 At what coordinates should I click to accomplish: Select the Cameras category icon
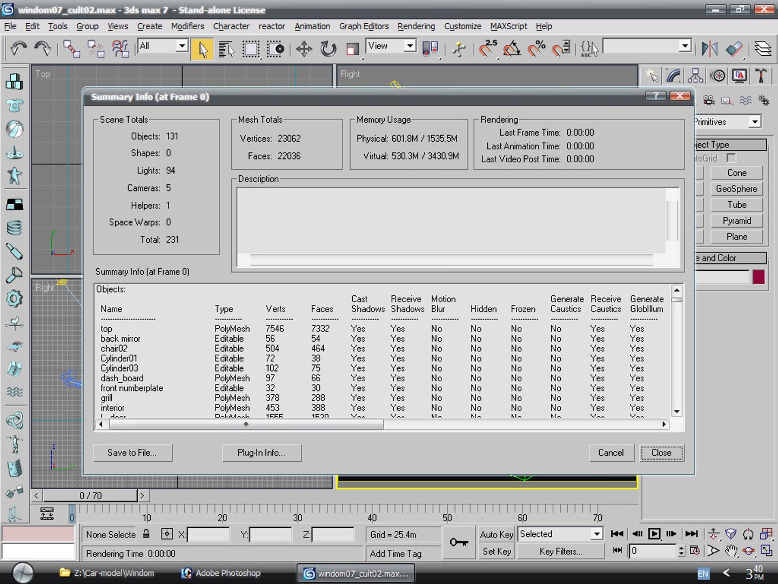tap(709, 100)
